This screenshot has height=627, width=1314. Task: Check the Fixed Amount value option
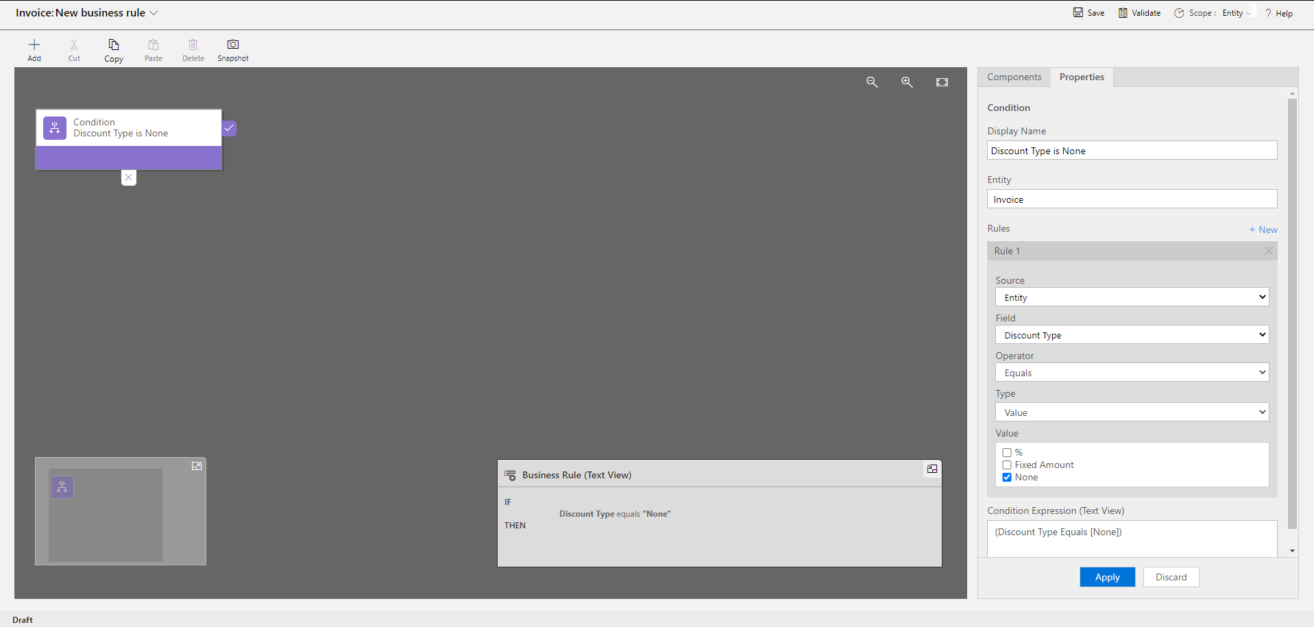(x=1007, y=465)
